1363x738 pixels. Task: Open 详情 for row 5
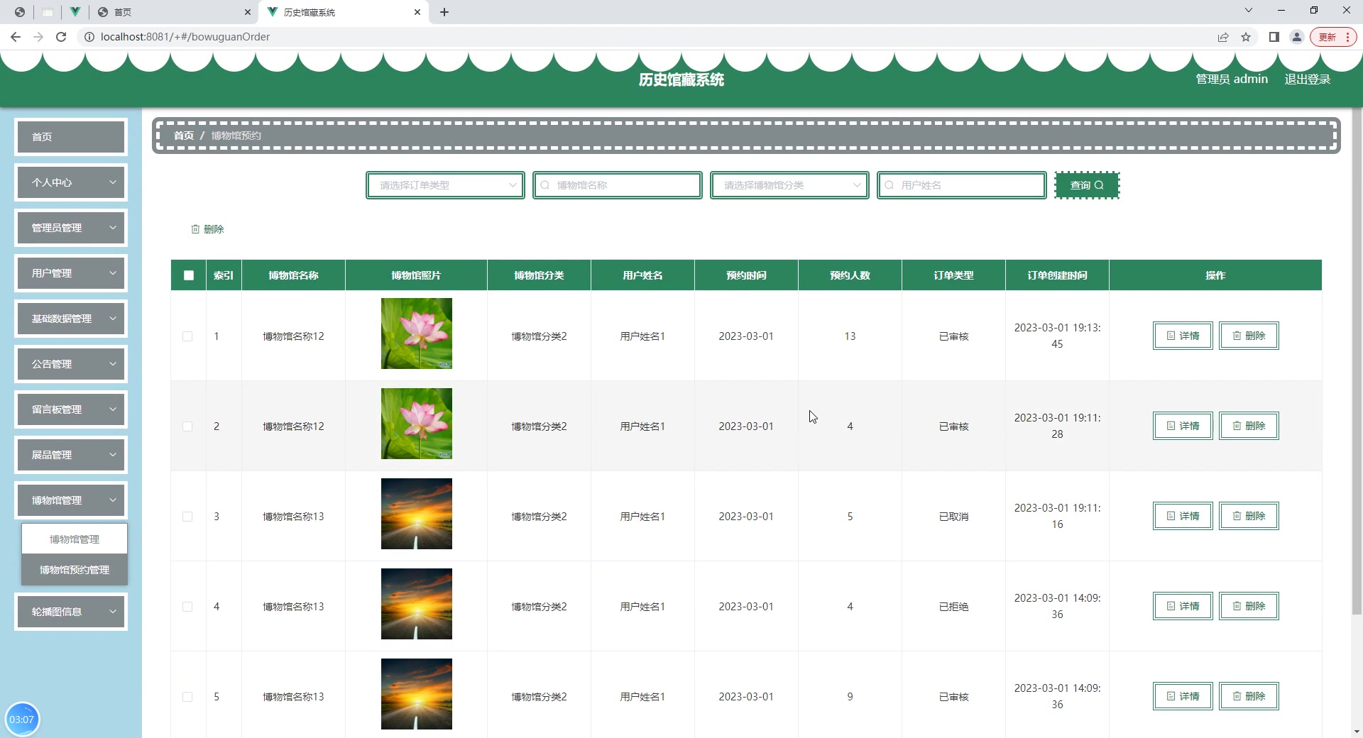[x=1183, y=696]
